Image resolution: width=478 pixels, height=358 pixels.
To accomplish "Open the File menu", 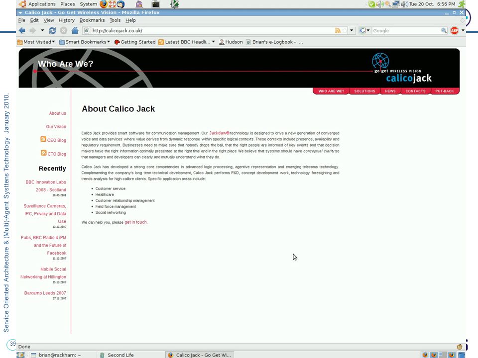I will 21,20.
